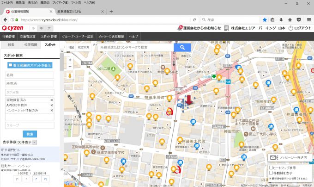Image resolution: width=314 pixels, height=187 pixels.
Task: Enable 移動線を表示 checkbox
Action: coord(271,173)
